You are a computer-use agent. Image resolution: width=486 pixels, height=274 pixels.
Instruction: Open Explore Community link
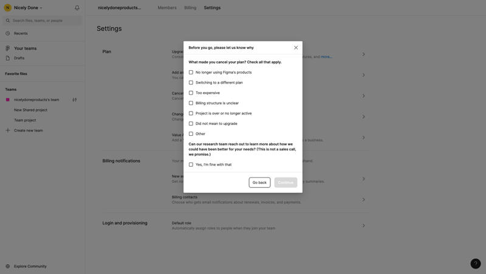pyautogui.click(x=30, y=266)
